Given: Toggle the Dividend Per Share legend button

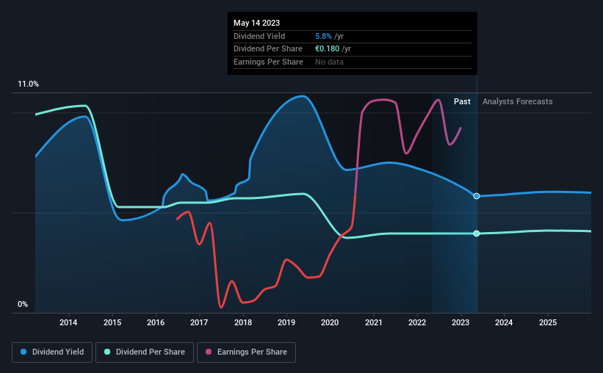Looking at the screenshot, I should pyautogui.click(x=145, y=352).
